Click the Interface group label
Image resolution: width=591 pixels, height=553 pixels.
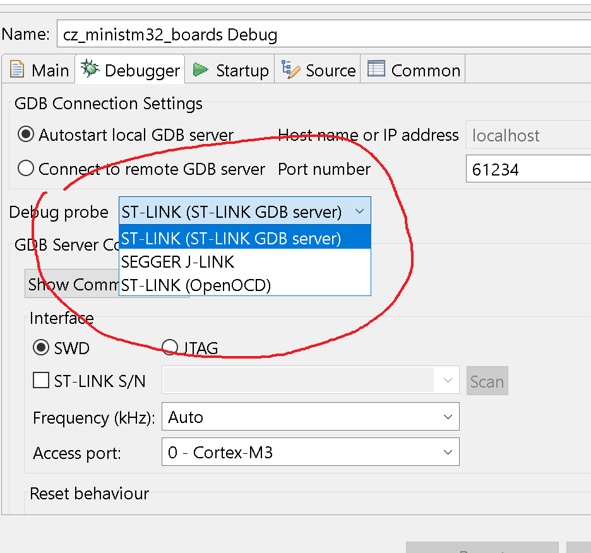coord(61,318)
